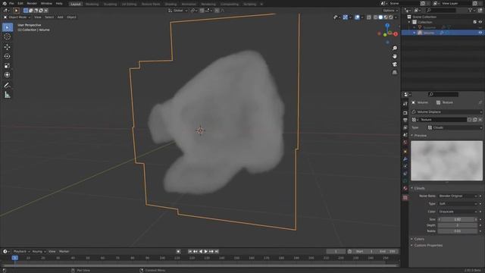Select the Rotate tool
Screen dimensions: 485x273
coord(8,56)
